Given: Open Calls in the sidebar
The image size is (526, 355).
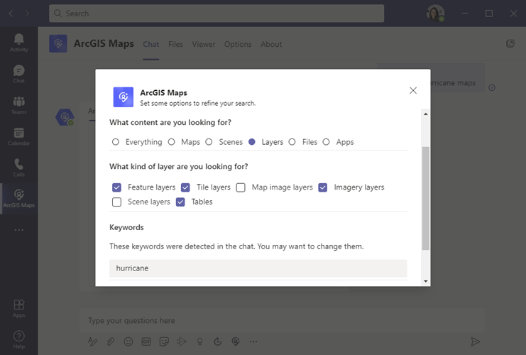Looking at the screenshot, I should point(18,168).
